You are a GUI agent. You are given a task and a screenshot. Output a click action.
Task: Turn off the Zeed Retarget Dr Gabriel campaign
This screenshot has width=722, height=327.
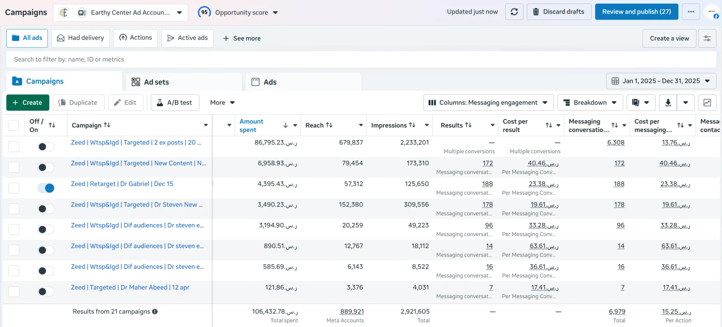46,188
